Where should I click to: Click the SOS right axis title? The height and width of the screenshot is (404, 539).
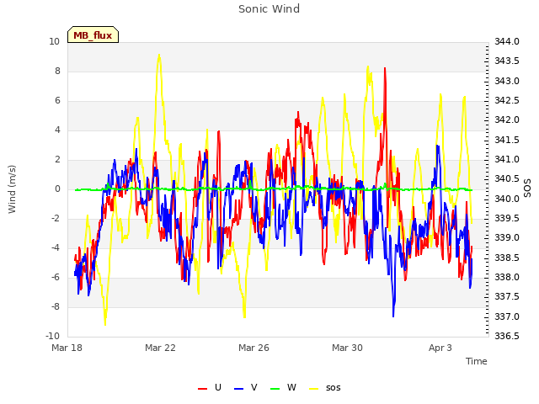527,189
